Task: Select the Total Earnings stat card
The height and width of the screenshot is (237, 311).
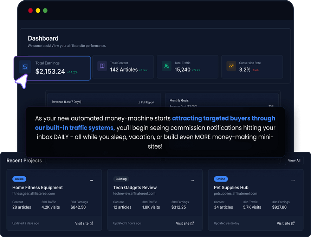Action: (x=53, y=68)
